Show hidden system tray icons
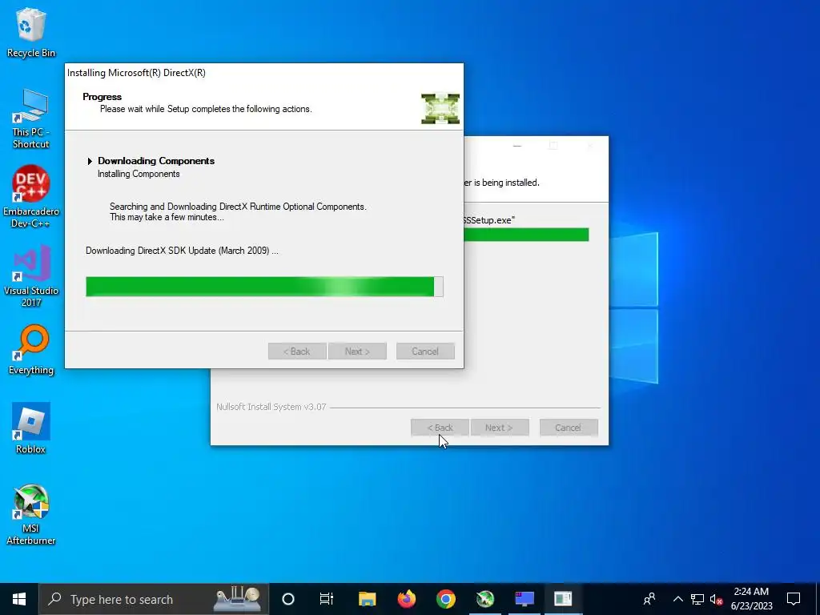 click(x=677, y=599)
